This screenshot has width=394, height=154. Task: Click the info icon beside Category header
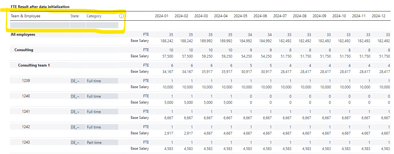point(121,16)
